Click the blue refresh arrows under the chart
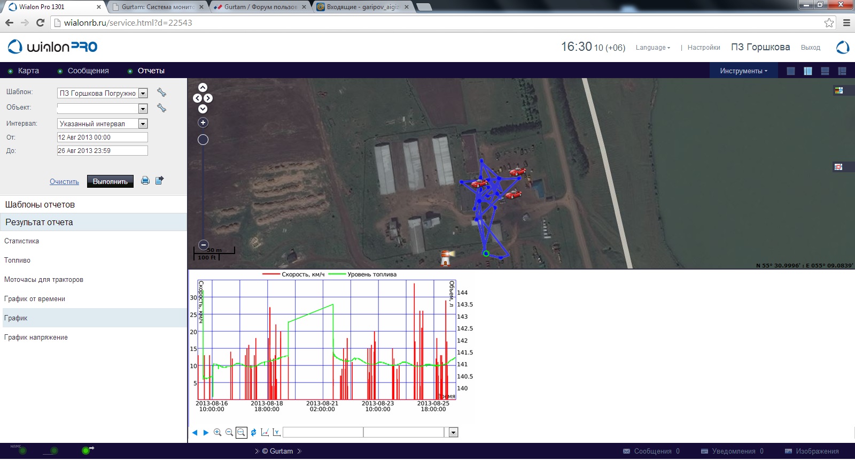Image resolution: width=855 pixels, height=460 pixels. [253, 433]
